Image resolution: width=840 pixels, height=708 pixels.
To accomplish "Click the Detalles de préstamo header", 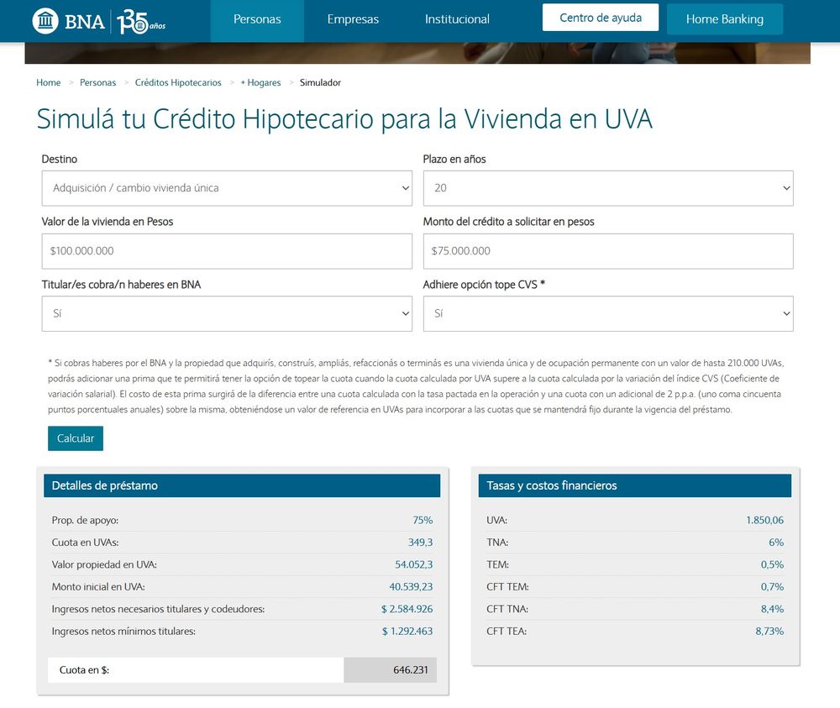I will pyautogui.click(x=242, y=485).
